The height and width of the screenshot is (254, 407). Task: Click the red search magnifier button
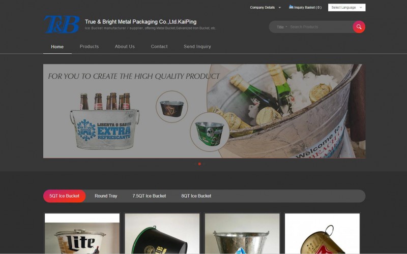359,27
